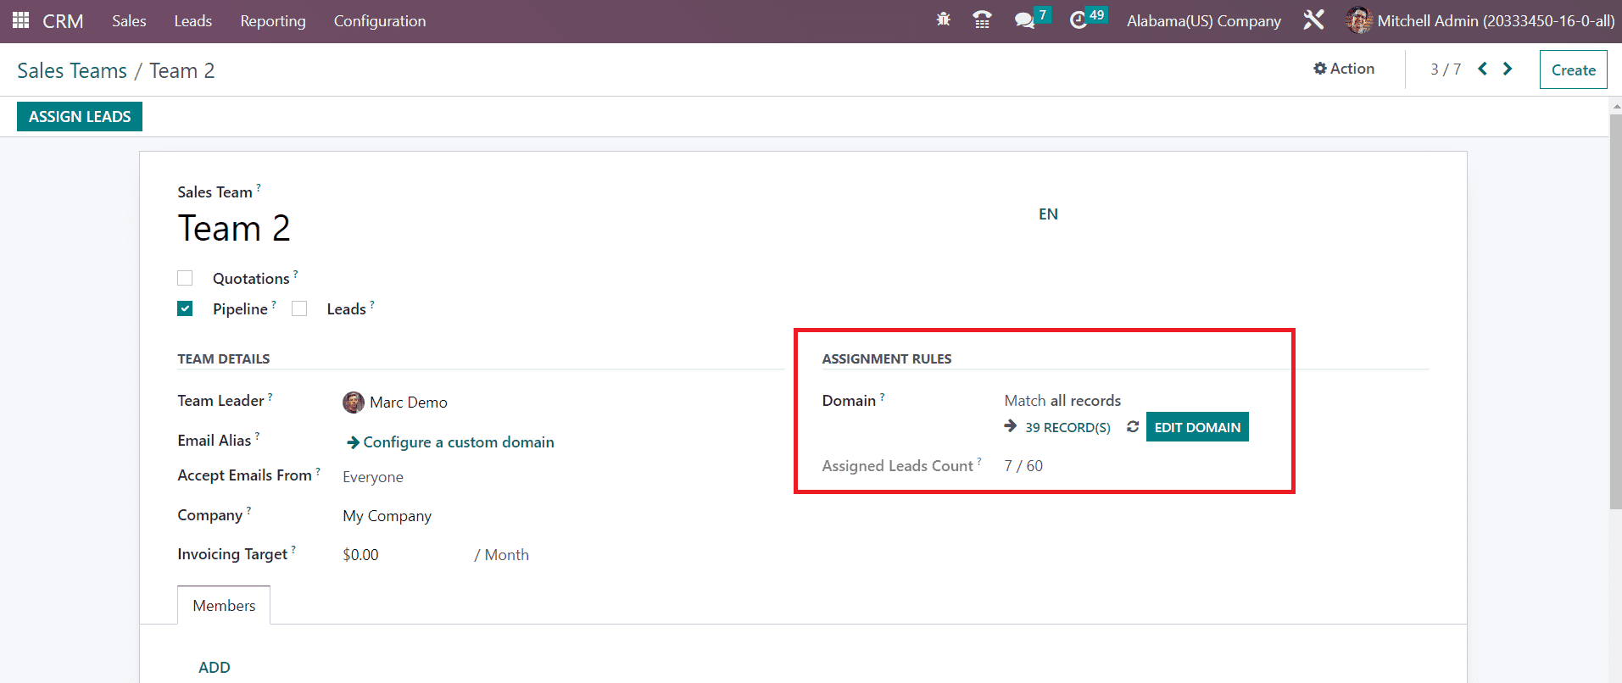Open the Alabama(US) Company switcher
The height and width of the screenshot is (683, 1622).
1203,21
